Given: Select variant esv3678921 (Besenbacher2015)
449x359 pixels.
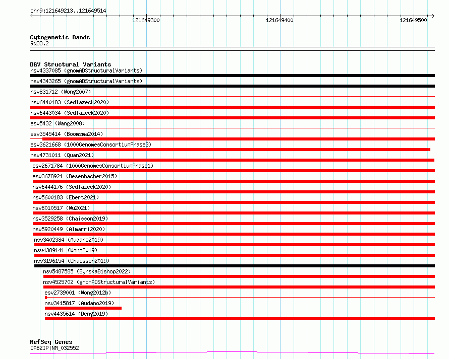Looking at the screenshot, I should point(75,176).
